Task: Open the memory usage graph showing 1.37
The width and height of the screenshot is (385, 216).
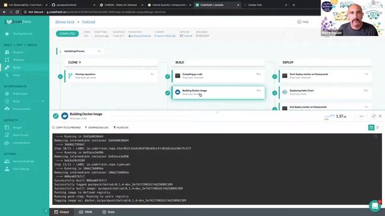Action: pyautogui.click(x=335, y=116)
